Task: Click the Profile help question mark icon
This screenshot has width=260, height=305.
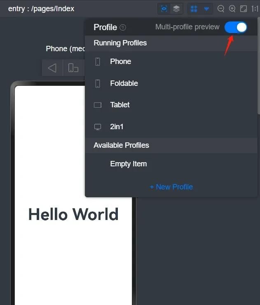Action: coord(123,27)
